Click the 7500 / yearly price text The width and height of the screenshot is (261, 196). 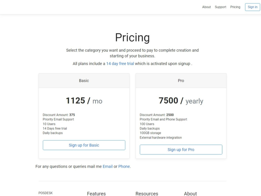[181, 101]
